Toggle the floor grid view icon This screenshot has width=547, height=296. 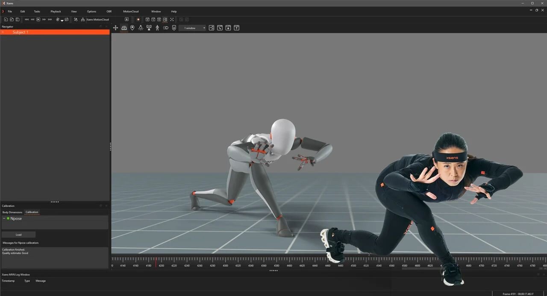click(x=124, y=28)
